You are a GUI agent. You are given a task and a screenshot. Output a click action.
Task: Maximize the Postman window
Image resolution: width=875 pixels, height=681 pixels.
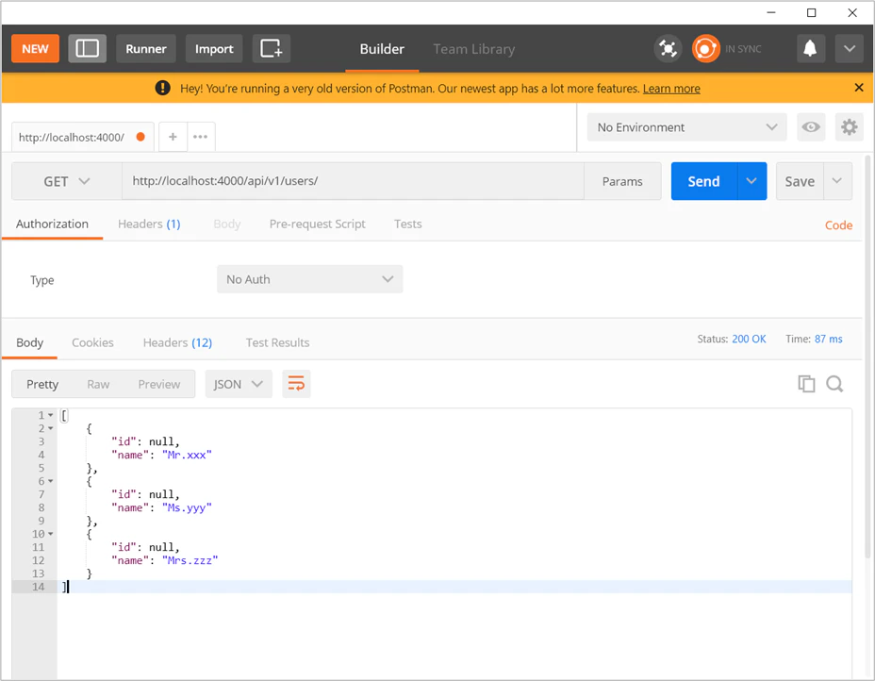[x=812, y=12]
